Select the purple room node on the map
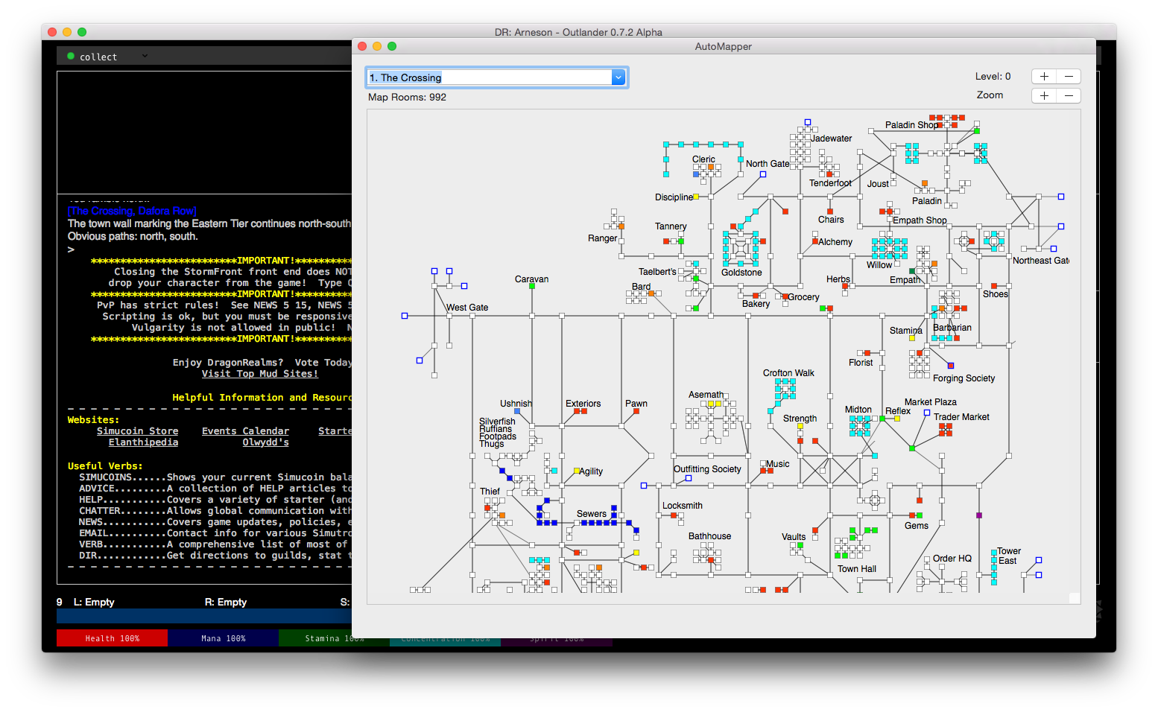The width and height of the screenshot is (1158, 712). coord(979,515)
